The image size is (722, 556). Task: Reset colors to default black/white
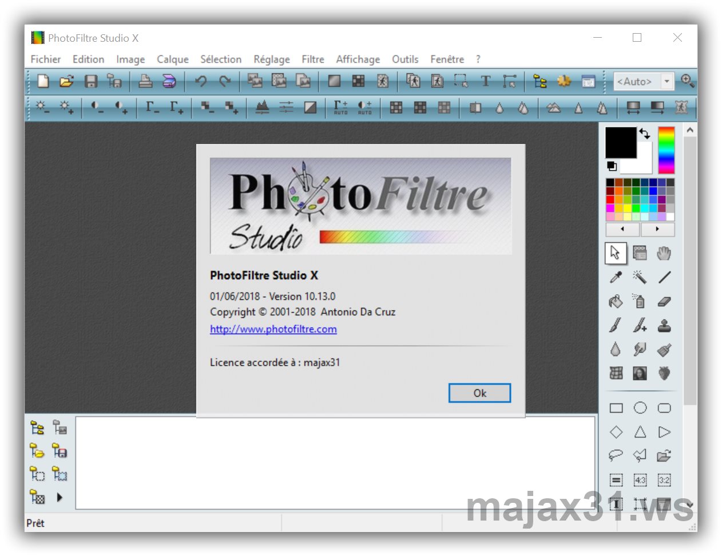[612, 166]
